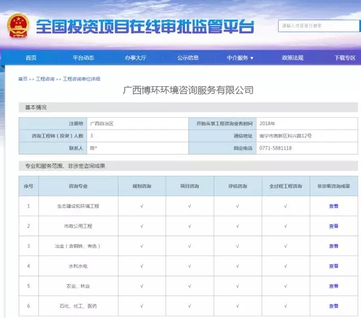The image size is (361, 318).
Task: Select 办事大厅 in the navigation bar
Action: coord(135,58)
